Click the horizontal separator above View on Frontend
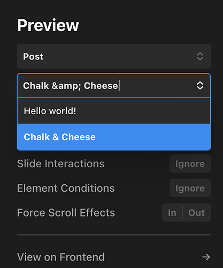Viewport: 223px width, 268px height. coord(114,235)
